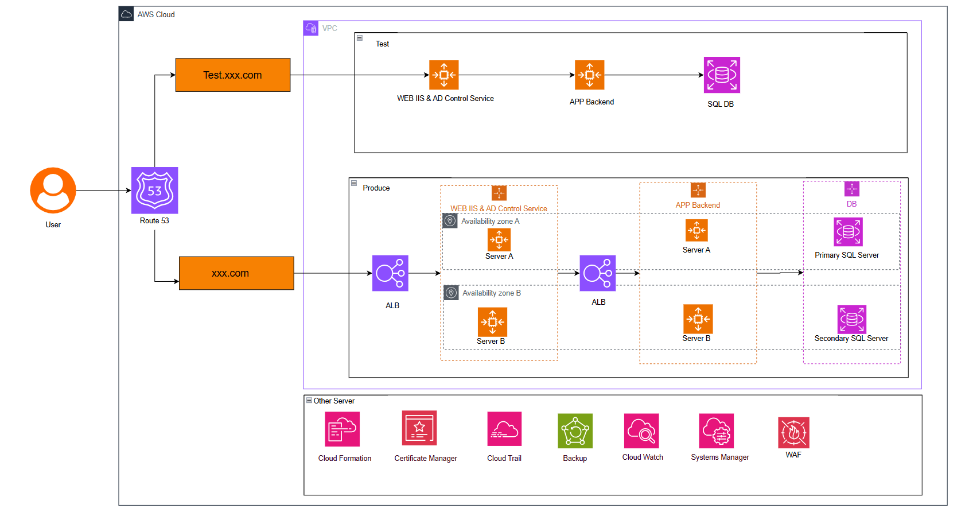Select the Cloud Watch icon
Viewport: 969px width, 516px height.
[641, 431]
